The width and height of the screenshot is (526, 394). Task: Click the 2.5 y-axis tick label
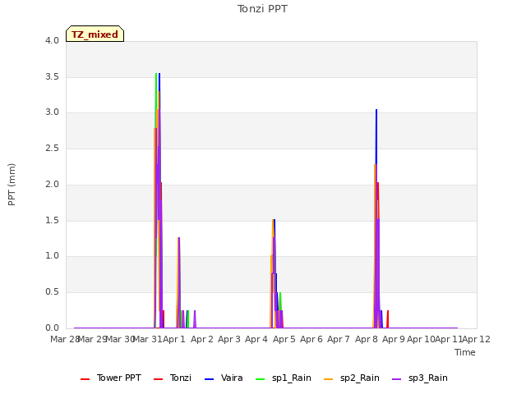click(52, 148)
